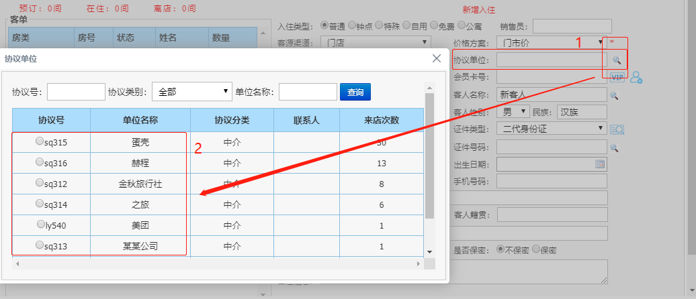This screenshot has width=696, height=299.
Task: Click the dialog vertical scrollbar thumb
Action: (x=429, y=156)
